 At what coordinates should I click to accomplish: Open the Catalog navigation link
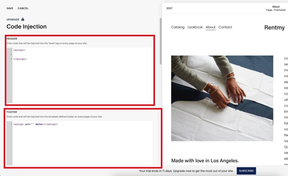click(178, 27)
